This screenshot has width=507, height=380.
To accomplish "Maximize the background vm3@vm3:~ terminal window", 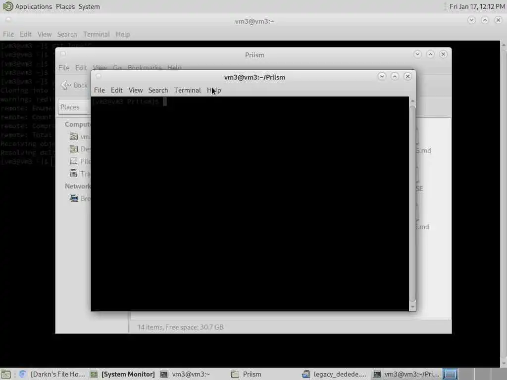I will (485, 20).
